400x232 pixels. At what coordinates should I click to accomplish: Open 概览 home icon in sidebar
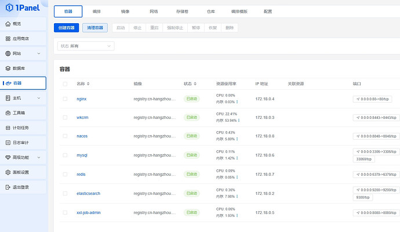(x=8, y=24)
